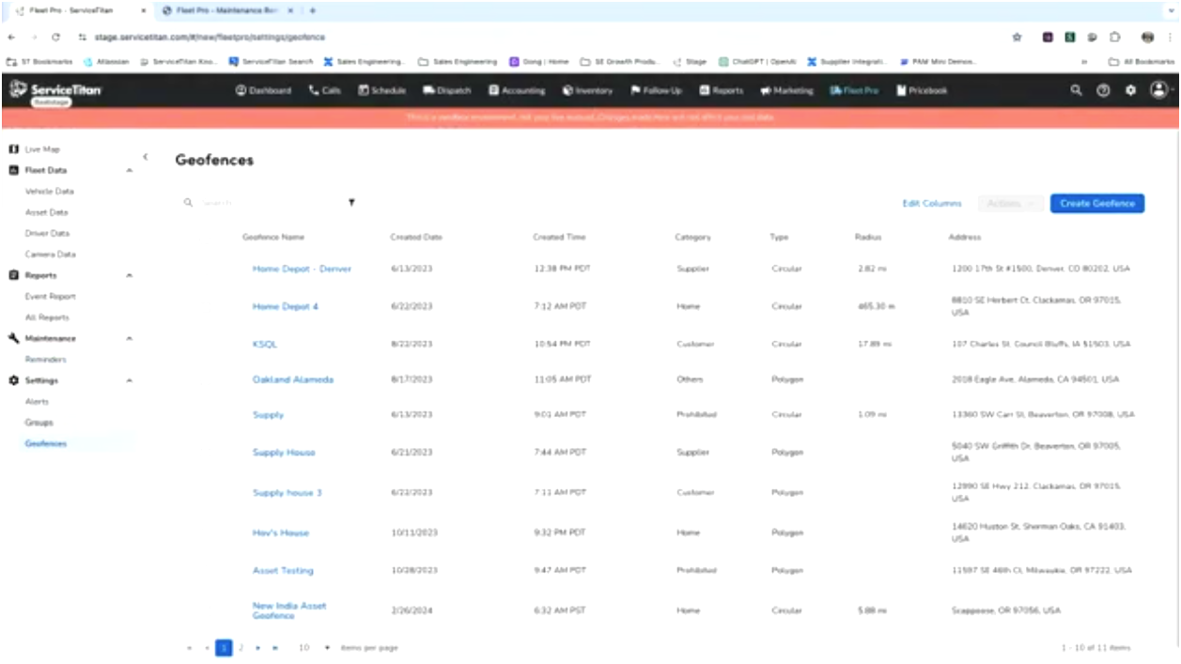The height and width of the screenshot is (664, 1181).
Task: Go to Follow Up section
Action: click(657, 91)
